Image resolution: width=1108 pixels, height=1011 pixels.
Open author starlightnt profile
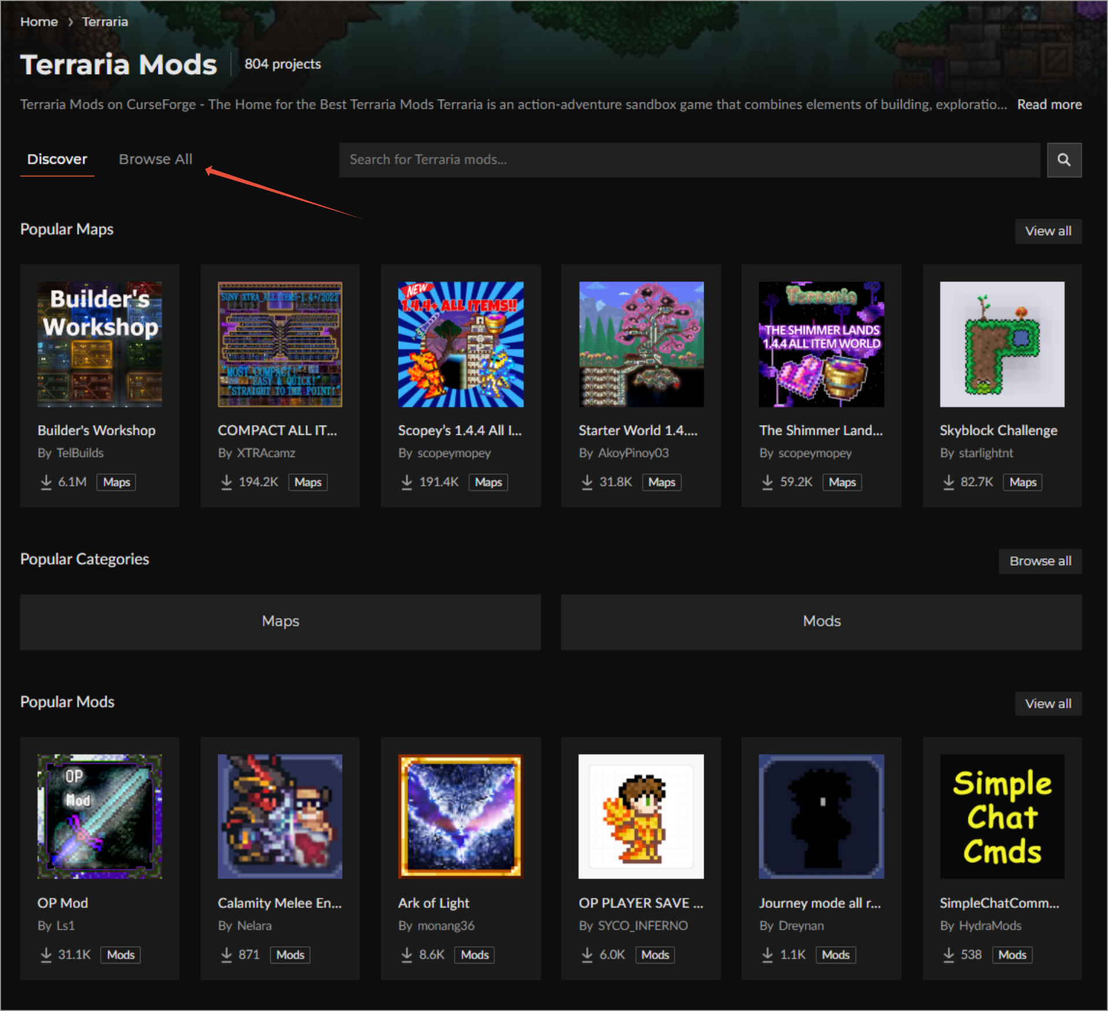986,453
